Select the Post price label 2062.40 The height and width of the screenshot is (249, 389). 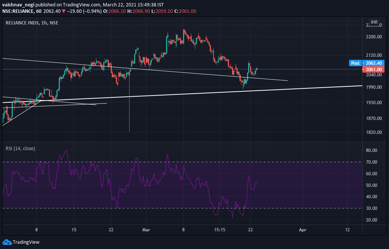coord(367,63)
